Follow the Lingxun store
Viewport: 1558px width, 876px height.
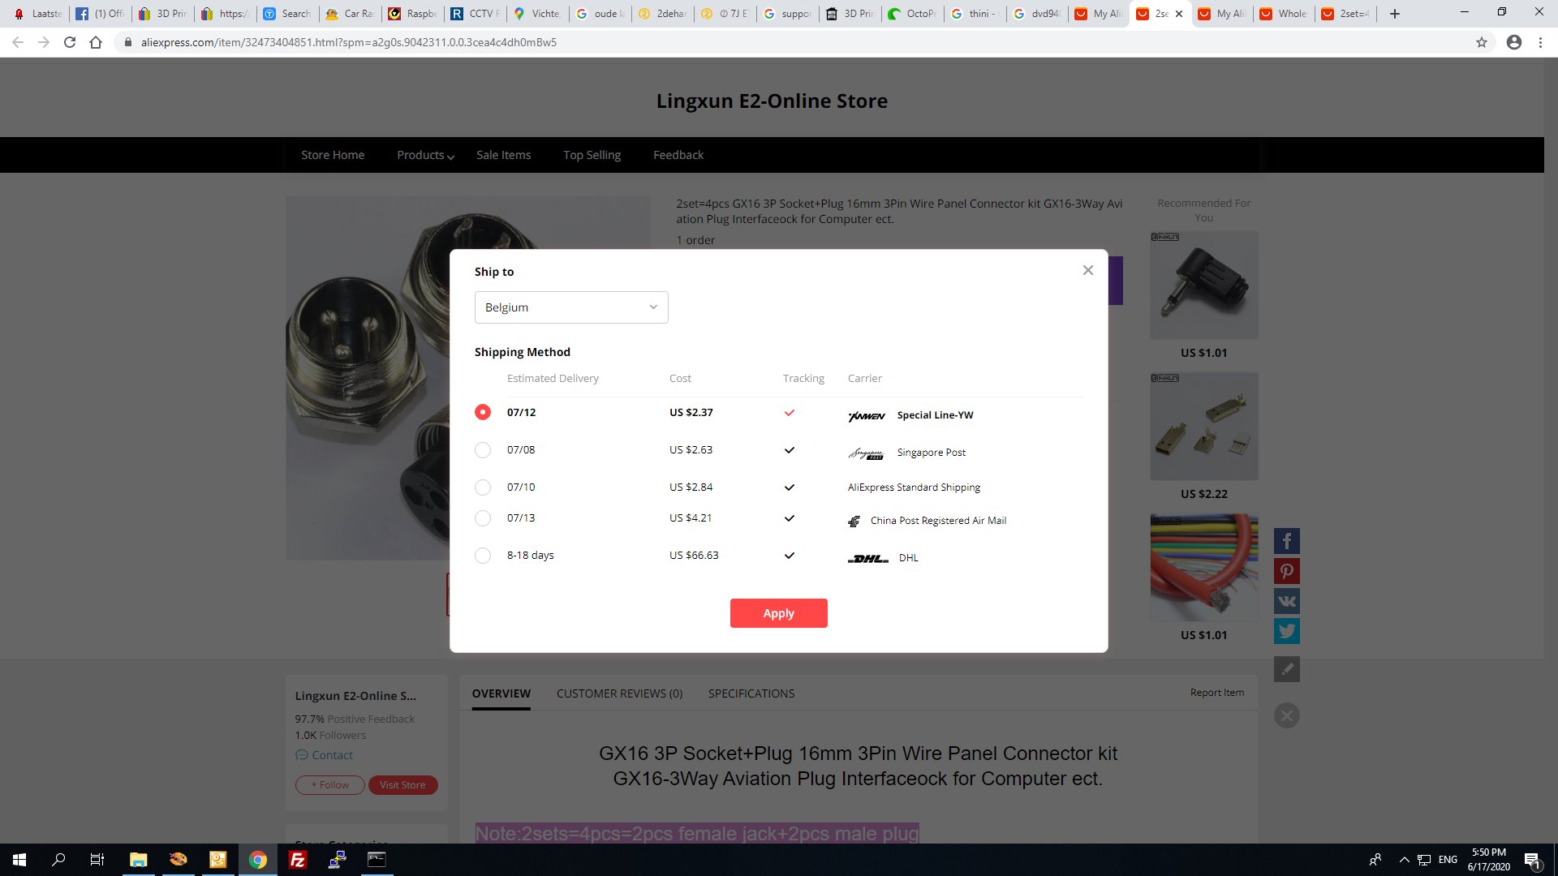click(330, 785)
